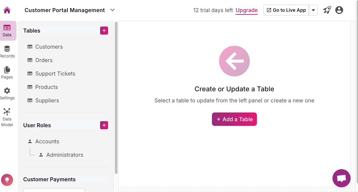
Task: Click the Upgrade link
Action: [247, 10]
